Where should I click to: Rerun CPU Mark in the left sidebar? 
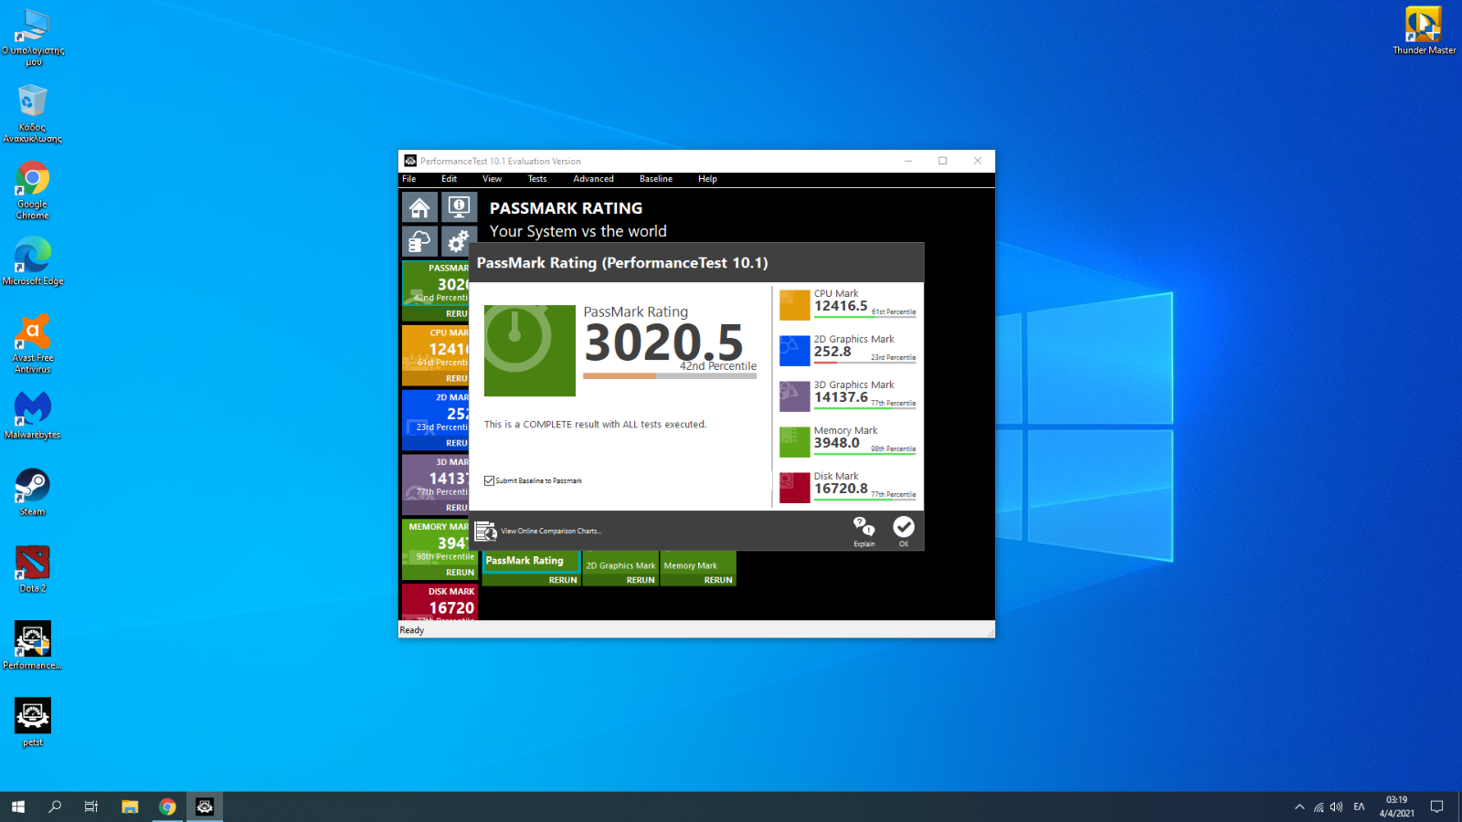click(456, 378)
